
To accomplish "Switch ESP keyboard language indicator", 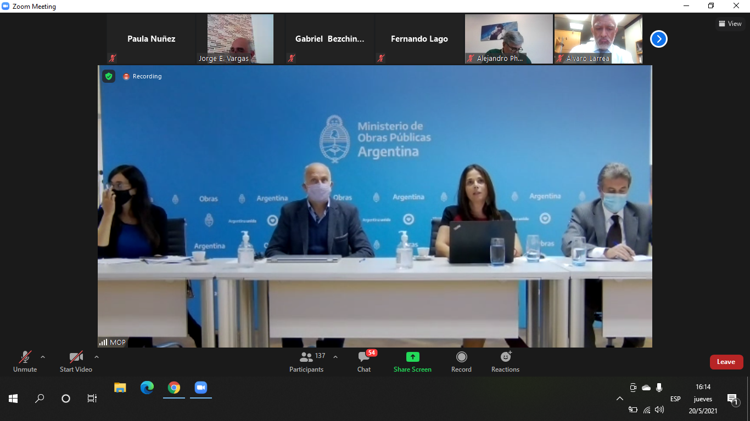I will pos(675,399).
